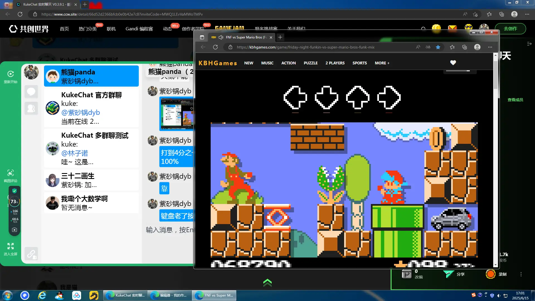Open the KukeChat 官方群聊 conversation

click(91, 108)
